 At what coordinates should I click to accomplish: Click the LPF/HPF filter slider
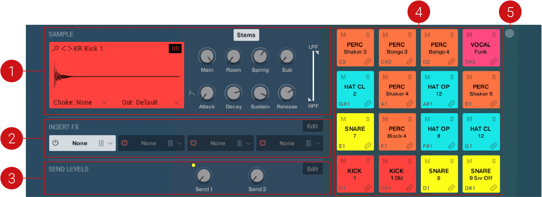pos(313,76)
